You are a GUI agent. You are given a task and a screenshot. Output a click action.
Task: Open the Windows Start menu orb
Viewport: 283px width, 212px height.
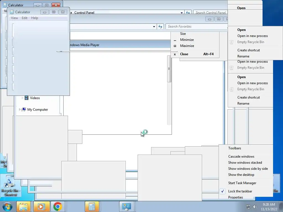pyautogui.click(x=7, y=206)
